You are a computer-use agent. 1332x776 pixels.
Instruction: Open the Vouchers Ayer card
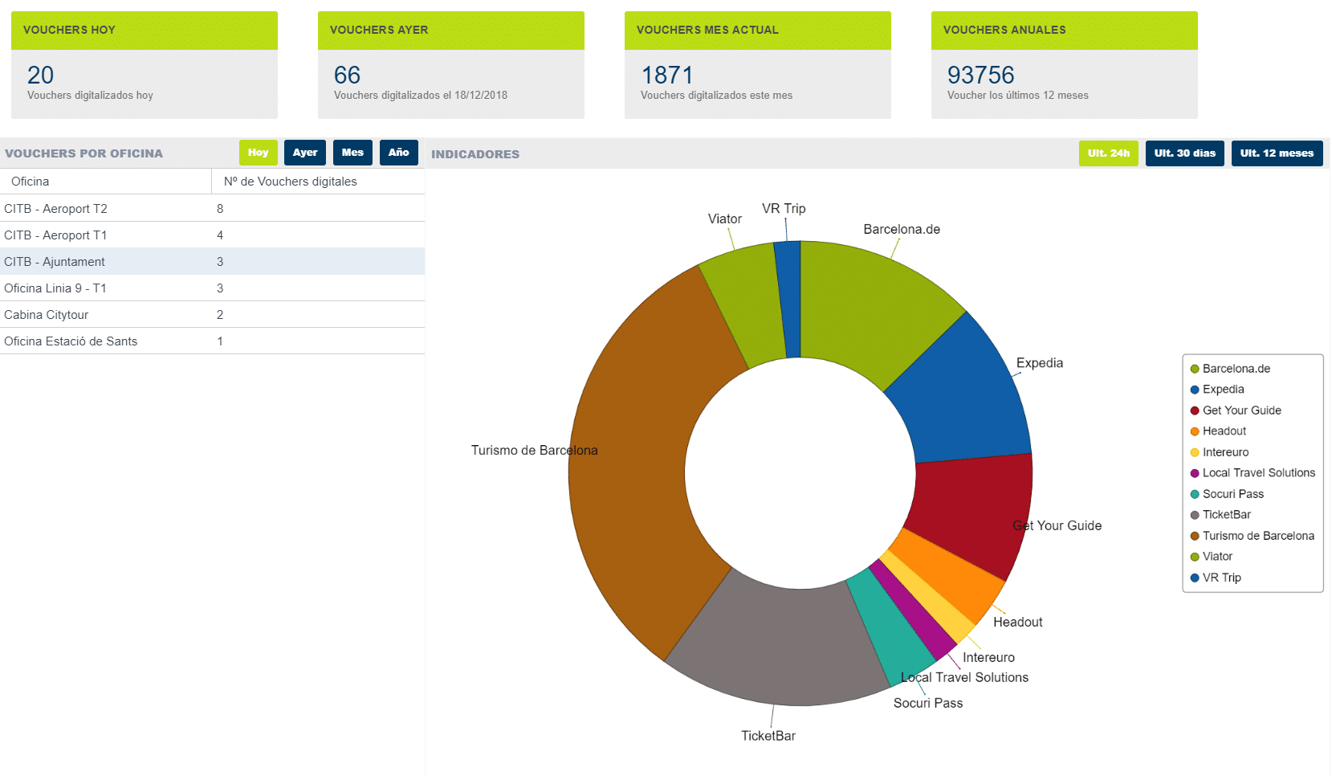pos(451,65)
